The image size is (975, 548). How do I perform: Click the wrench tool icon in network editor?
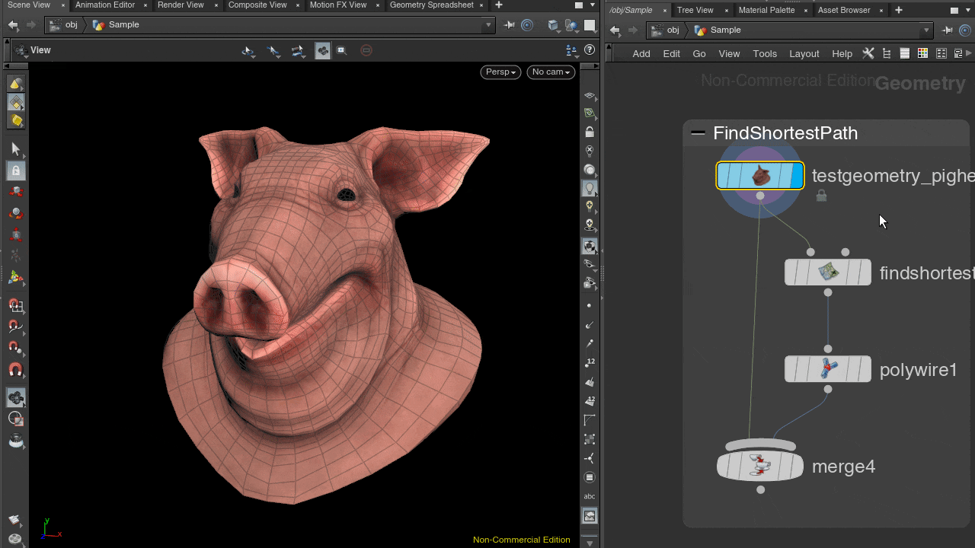click(x=868, y=53)
